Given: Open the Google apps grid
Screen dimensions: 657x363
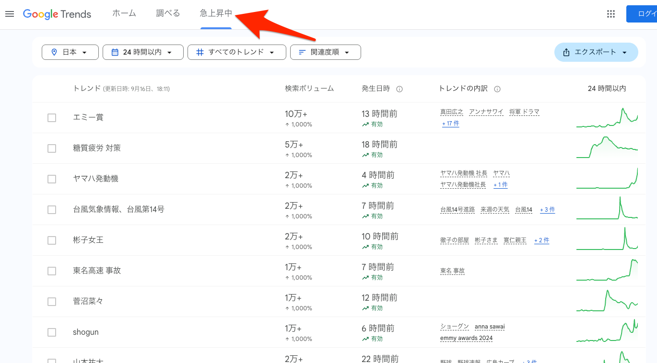Looking at the screenshot, I should tap(610, 14).
